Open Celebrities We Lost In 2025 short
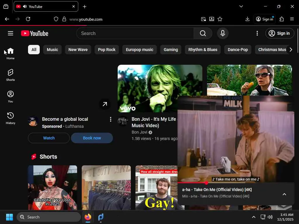Viewport: 299px width, 224px height. tap(53, 188)
